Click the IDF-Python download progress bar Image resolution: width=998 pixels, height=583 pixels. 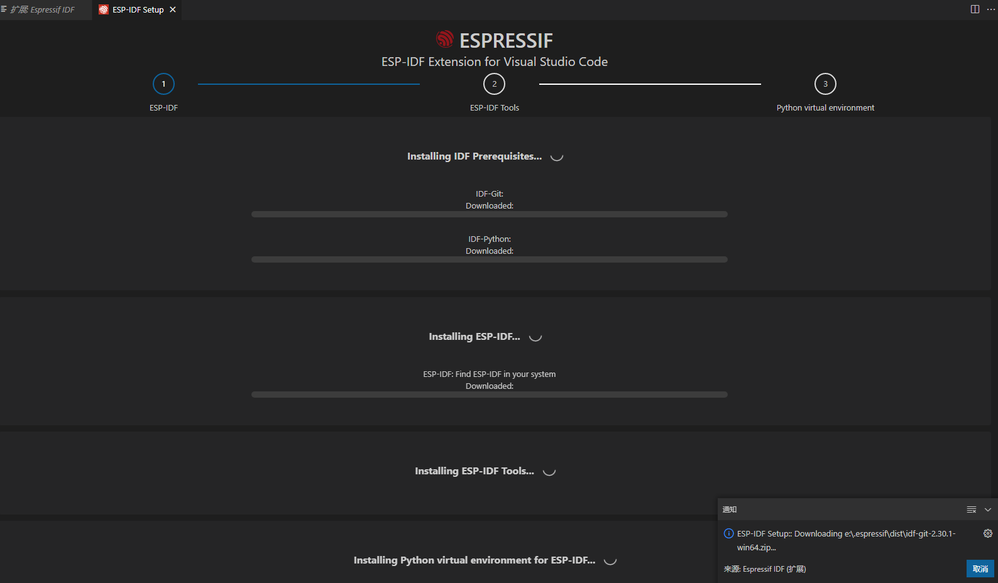pyautogui.click(x=490, y=259)
